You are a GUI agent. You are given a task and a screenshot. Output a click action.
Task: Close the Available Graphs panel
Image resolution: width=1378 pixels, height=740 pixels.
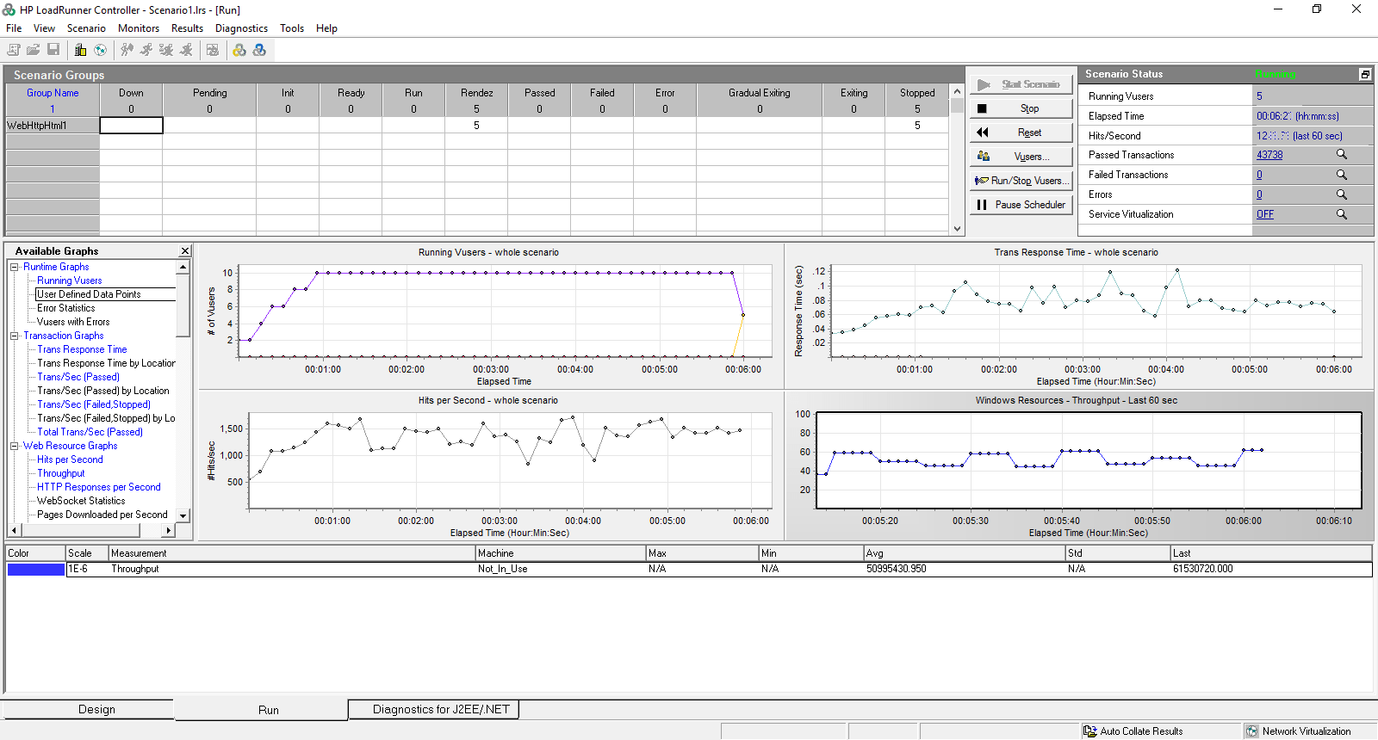pyautogui.click(x=184, y=251)
